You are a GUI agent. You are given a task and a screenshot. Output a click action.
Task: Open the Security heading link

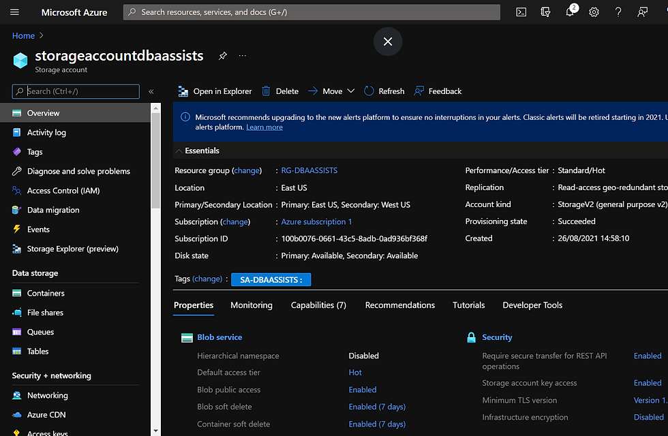coord(497,337)
